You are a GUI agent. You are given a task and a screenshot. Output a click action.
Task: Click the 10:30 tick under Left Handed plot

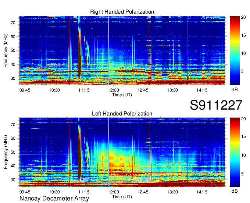(54, 192)
